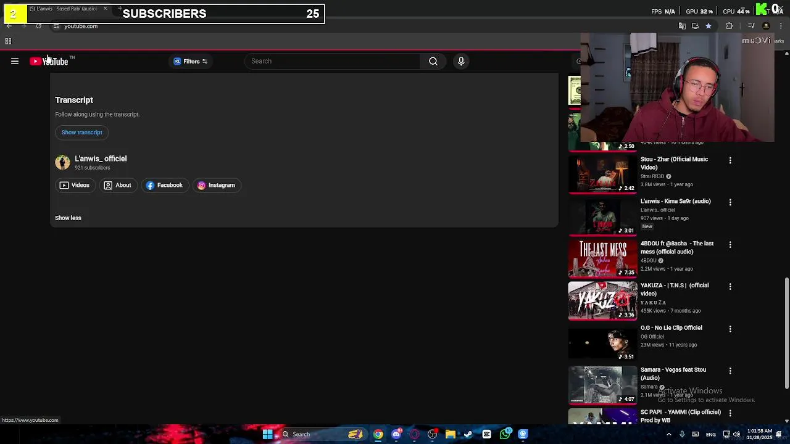The image size is (790, 444).
Task: Visit the channel's Instagram link
Action: click(x=216, y=185)
